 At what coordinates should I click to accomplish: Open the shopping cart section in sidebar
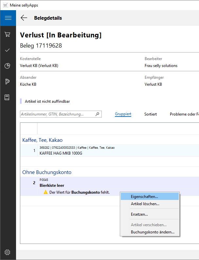click(8, 34)
